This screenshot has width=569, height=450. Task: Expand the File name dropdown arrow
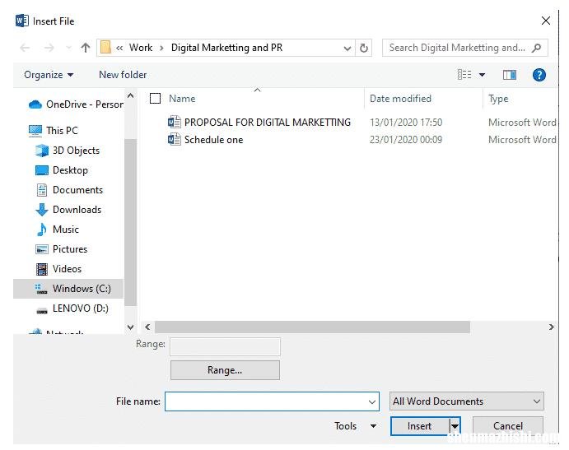tap(372, 401)
